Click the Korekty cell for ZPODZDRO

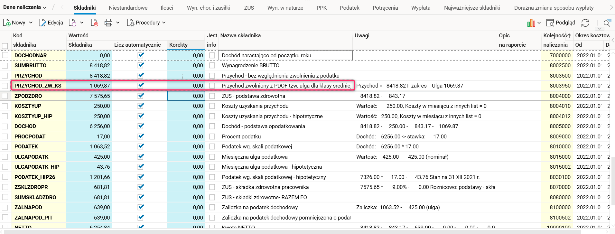[x=186, y=96]
